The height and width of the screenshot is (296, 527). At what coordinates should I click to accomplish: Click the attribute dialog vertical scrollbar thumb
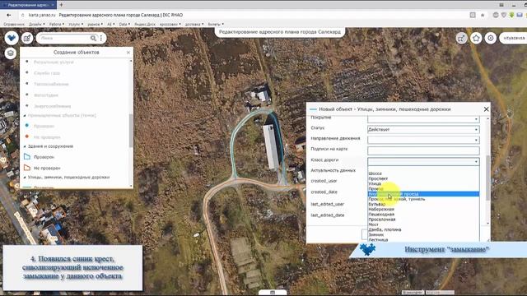tap(487, 178)
